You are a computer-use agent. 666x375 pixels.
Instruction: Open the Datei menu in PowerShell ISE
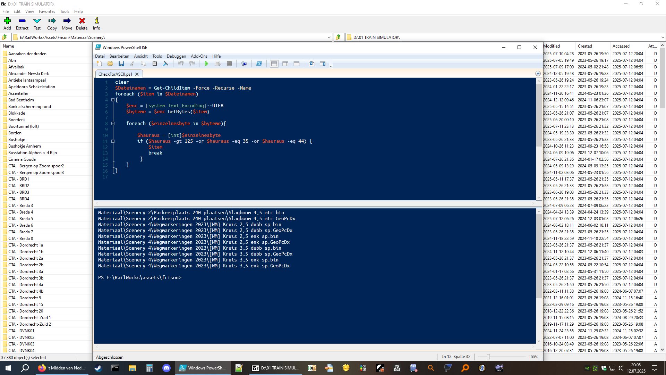[x=100, y=56]
